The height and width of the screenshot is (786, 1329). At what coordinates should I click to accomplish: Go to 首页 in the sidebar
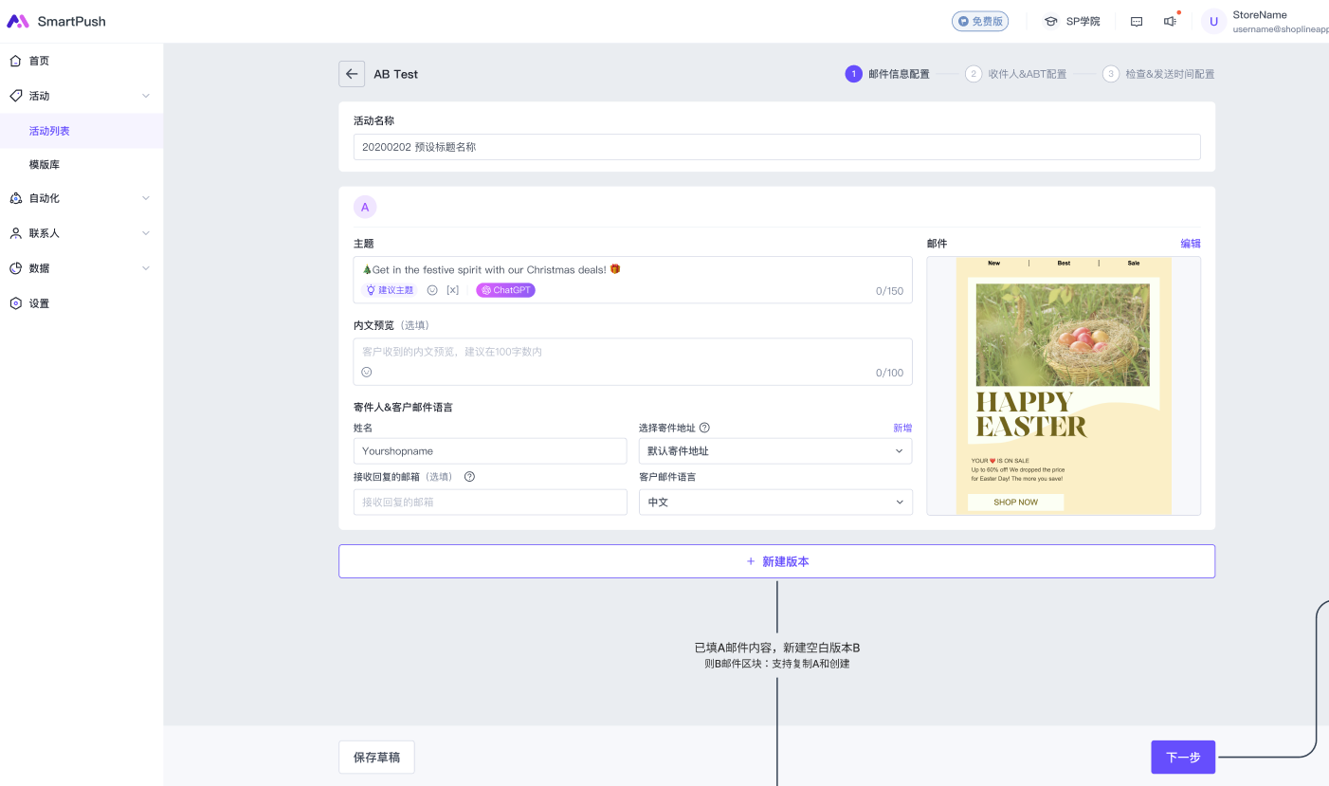pos(39,61)
